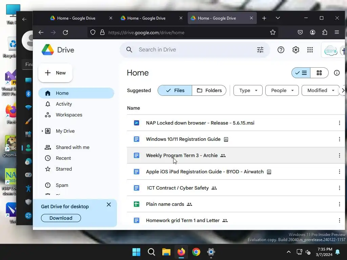Open Starred items in sidebar
Screen dimensions: 347x260
pyautogui.click(x=76, y=169)
